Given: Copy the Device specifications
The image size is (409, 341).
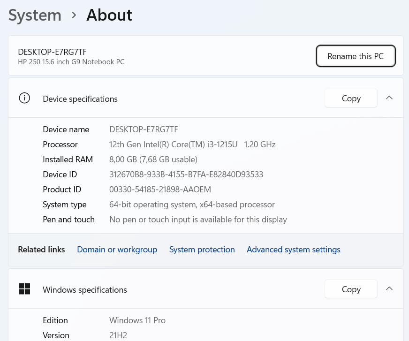Looking at the screenshot, I should point(351,98).
